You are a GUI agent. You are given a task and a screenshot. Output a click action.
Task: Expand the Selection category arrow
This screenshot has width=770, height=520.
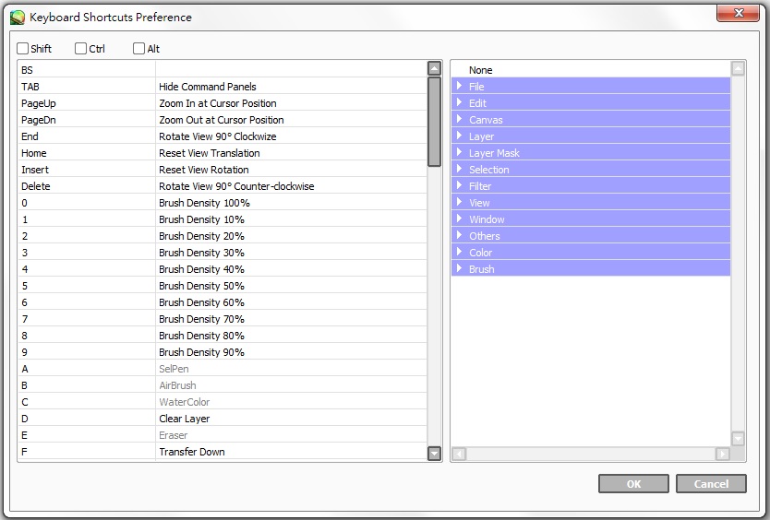459,170
